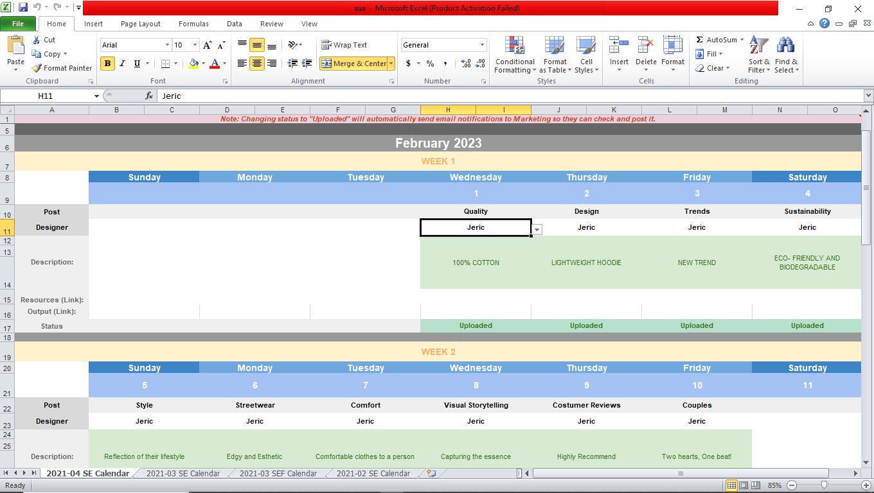Switch to Page Break Preview view

click(x=756, y=485)
